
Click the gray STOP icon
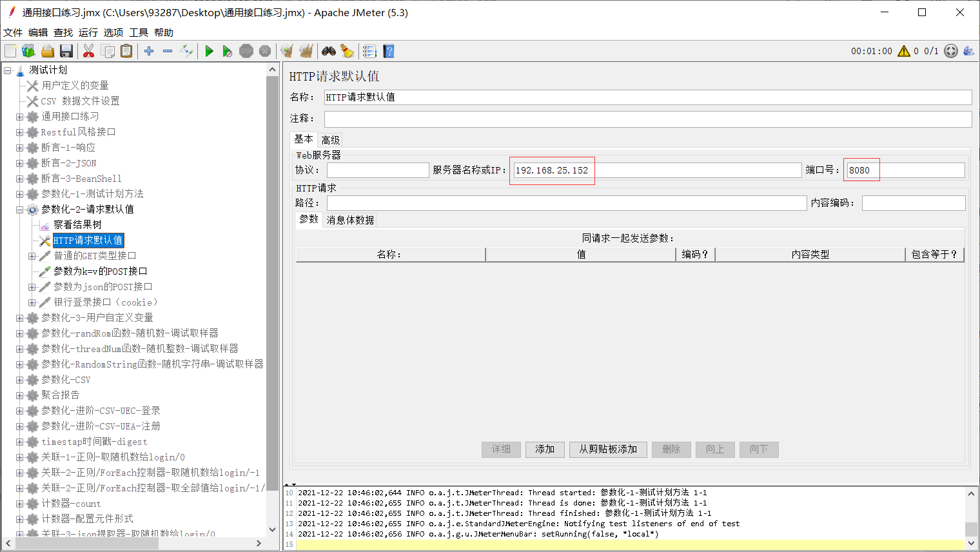246,51
